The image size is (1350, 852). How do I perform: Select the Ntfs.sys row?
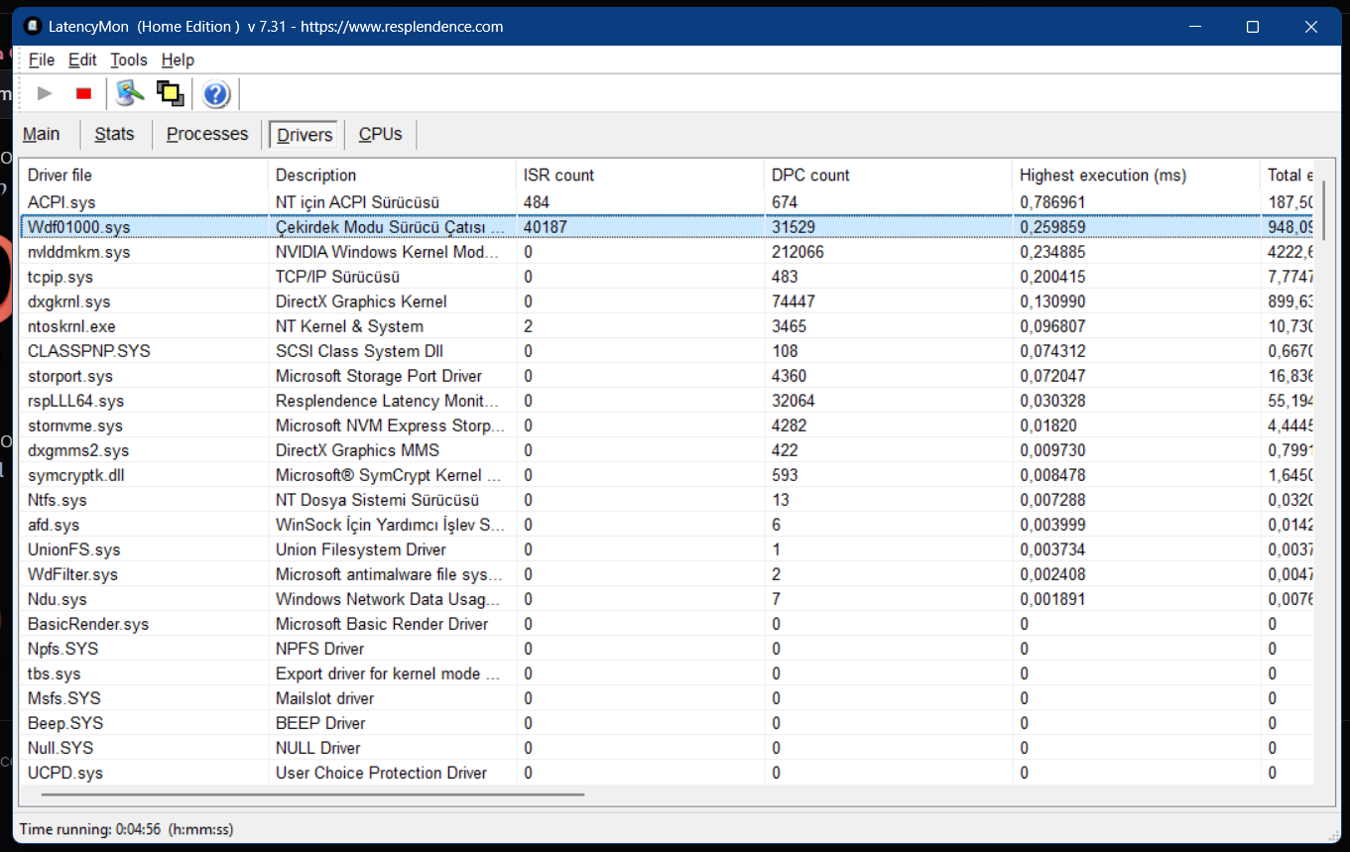click(x=667, y=500)
